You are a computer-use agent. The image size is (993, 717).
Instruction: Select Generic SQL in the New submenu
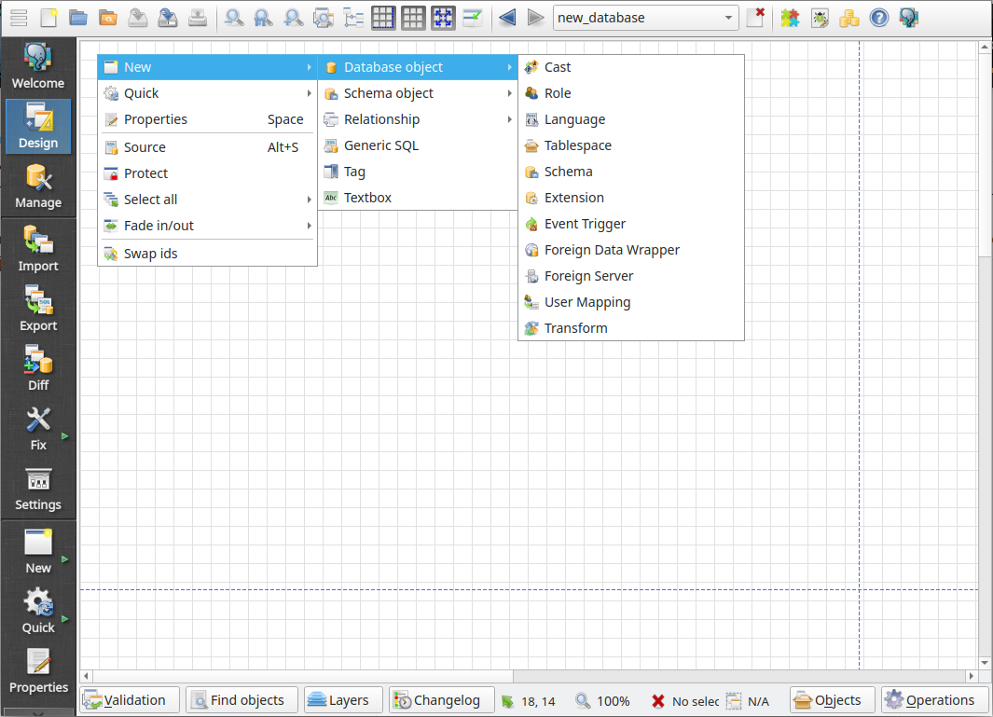click(418, 145)
